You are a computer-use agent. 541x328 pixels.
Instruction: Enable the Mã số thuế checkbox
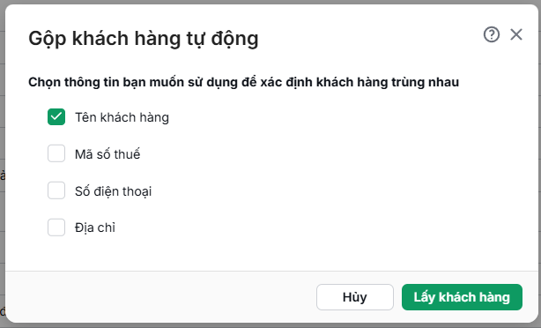[x=56, y=153]
